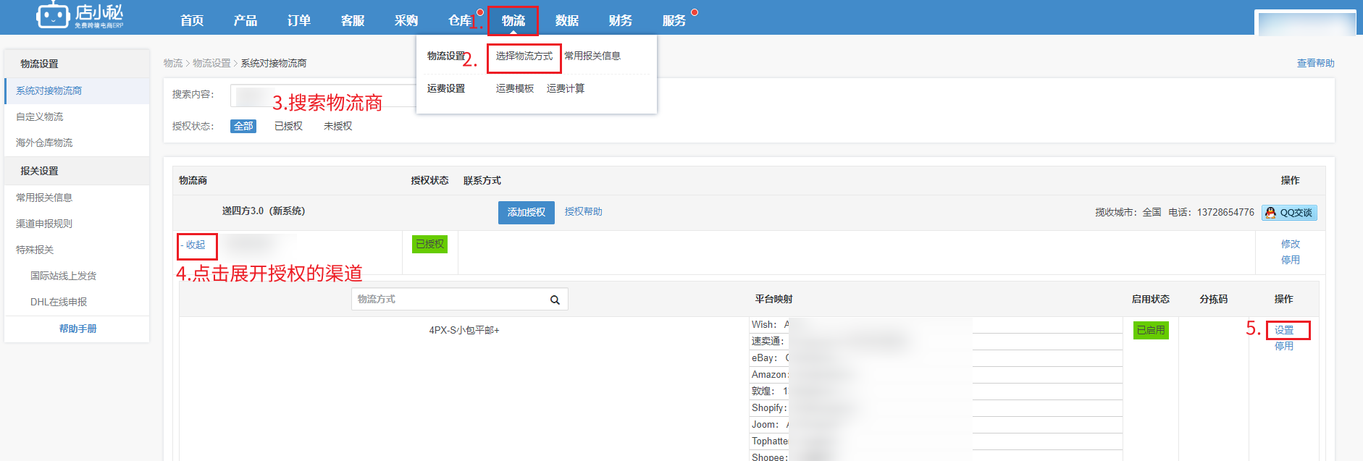The image size is (1363, 461).
Task: Click the eBay platform mapping row
Action: [936, 358]
